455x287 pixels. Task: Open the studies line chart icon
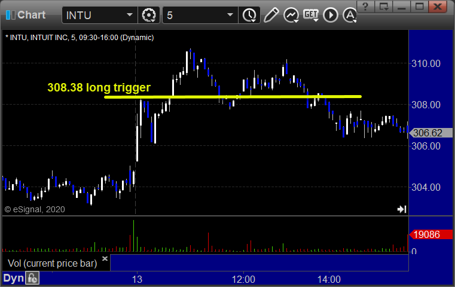coord(291,15)
